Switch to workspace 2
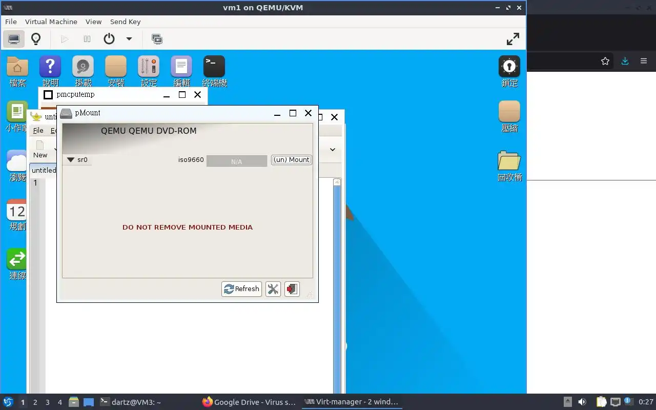656x410 pixels. (35, 402)
